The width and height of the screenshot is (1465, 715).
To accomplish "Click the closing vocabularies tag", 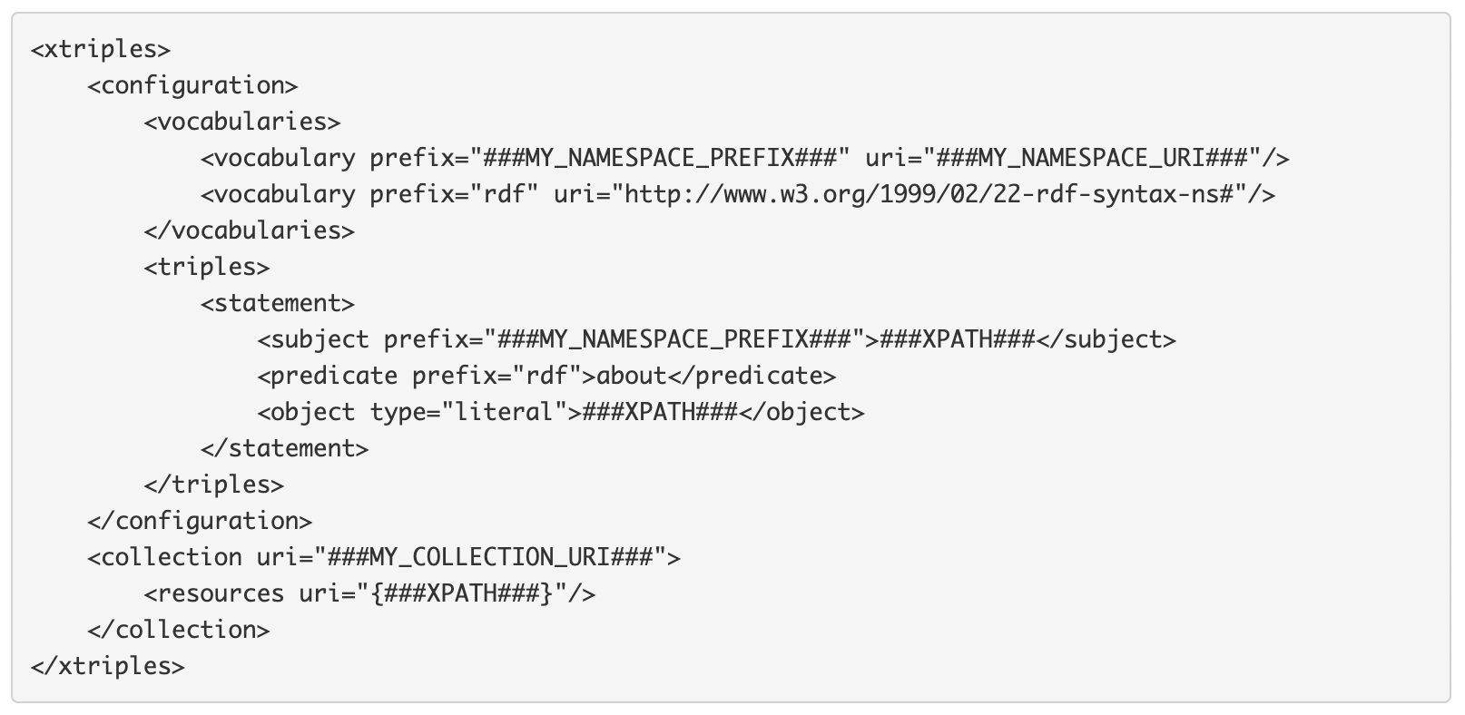I will click(249, 230).
